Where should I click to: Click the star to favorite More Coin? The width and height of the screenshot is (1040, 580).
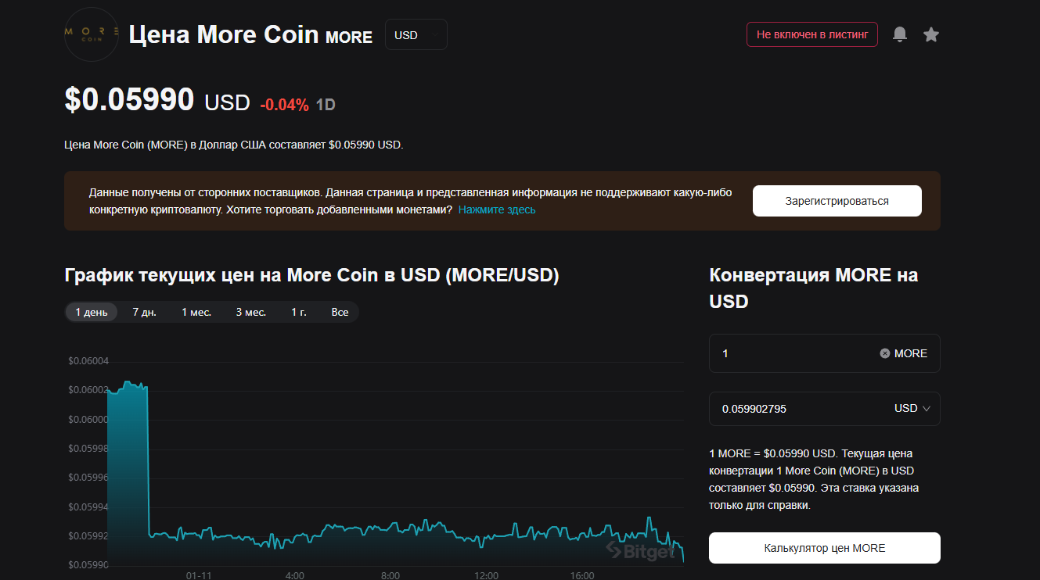tap(930, 34)
